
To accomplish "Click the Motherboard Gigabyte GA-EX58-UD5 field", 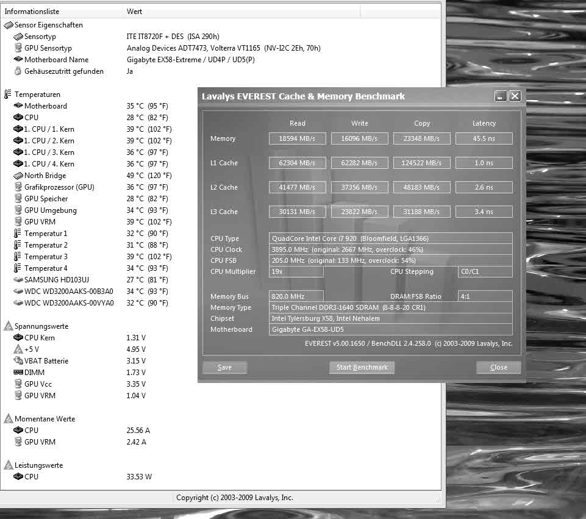I will coord(390,329).
